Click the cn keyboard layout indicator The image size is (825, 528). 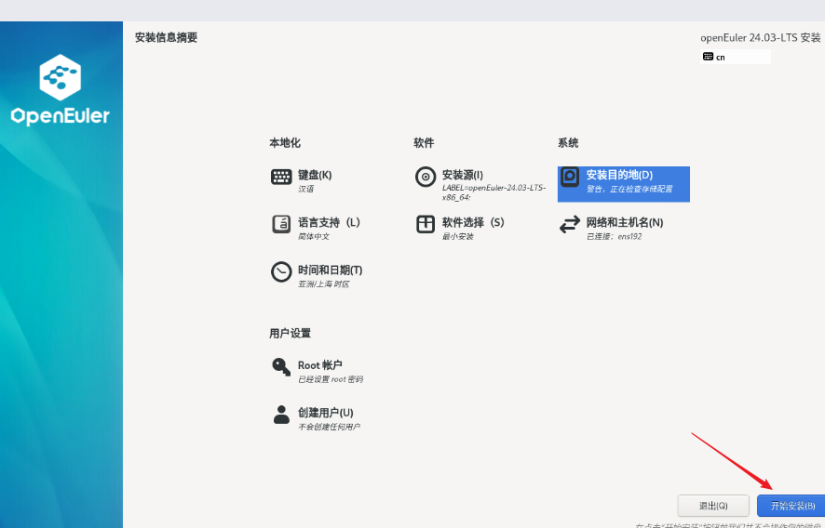tap(736, 57)
